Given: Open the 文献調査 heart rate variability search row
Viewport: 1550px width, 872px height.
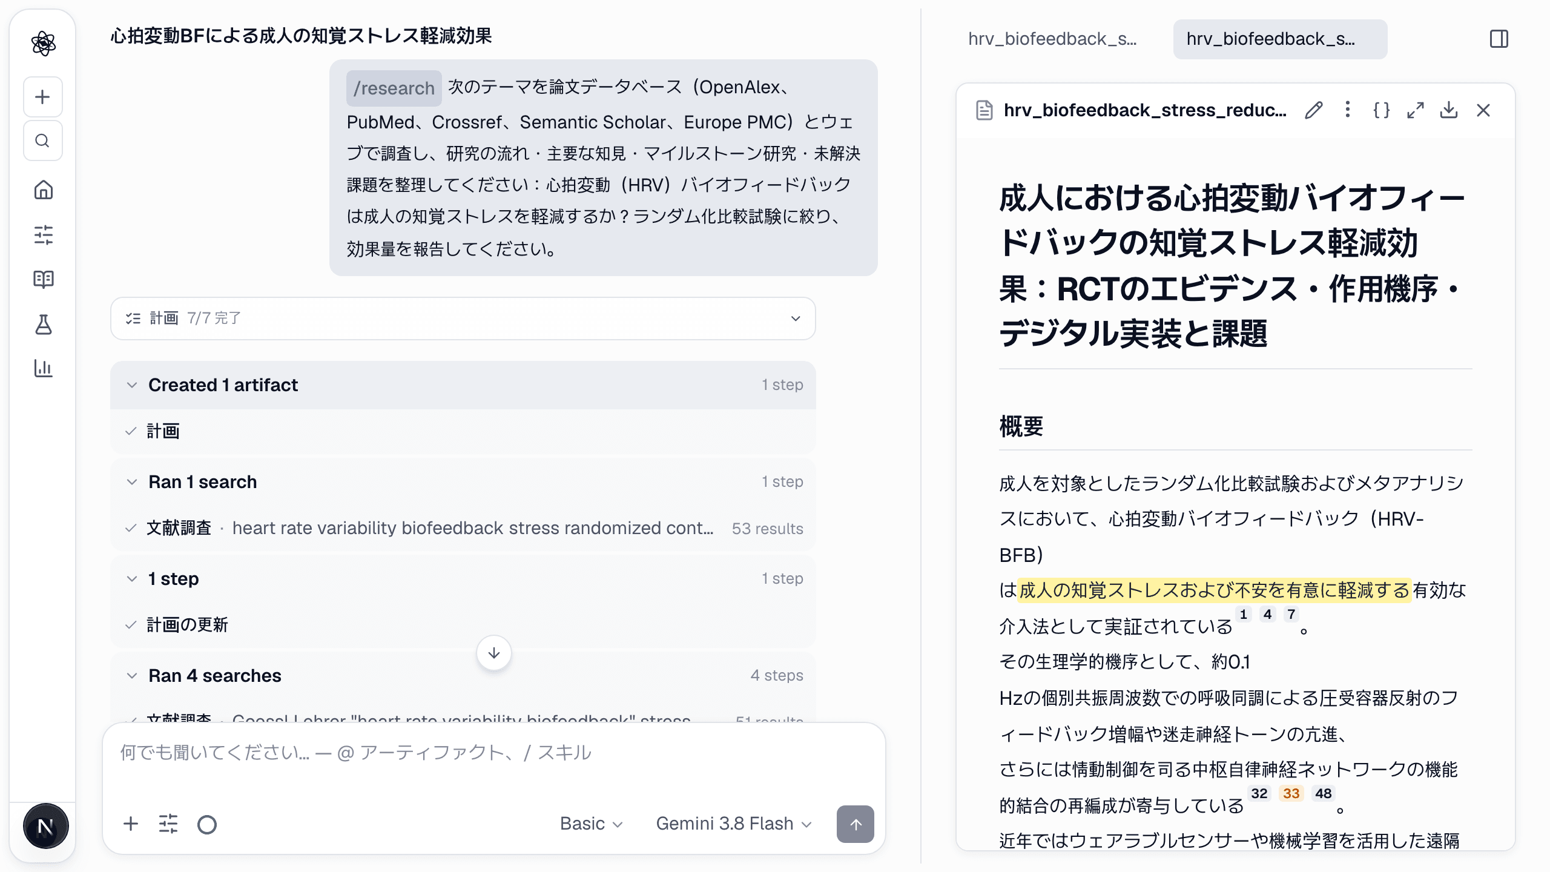Looking at the screenshot, I should click(463, 528).
